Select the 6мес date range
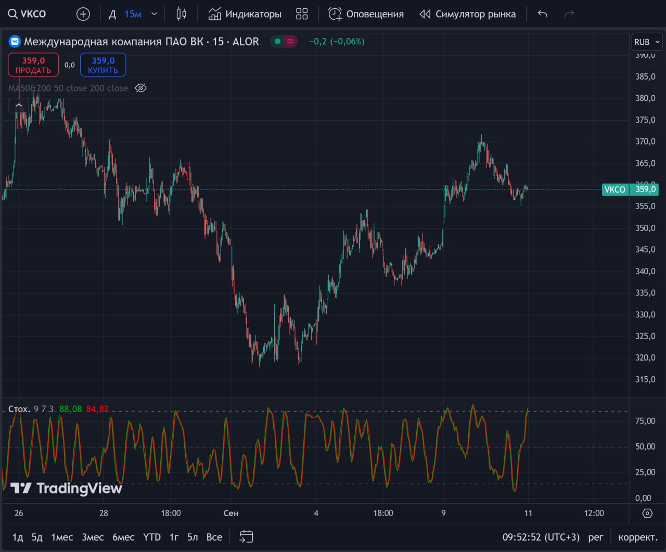The image size is (666, 552). 123,537
